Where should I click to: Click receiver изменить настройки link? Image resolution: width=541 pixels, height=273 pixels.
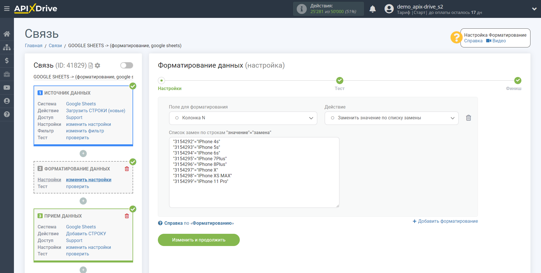pyautogui.click(x=88, y=247)
